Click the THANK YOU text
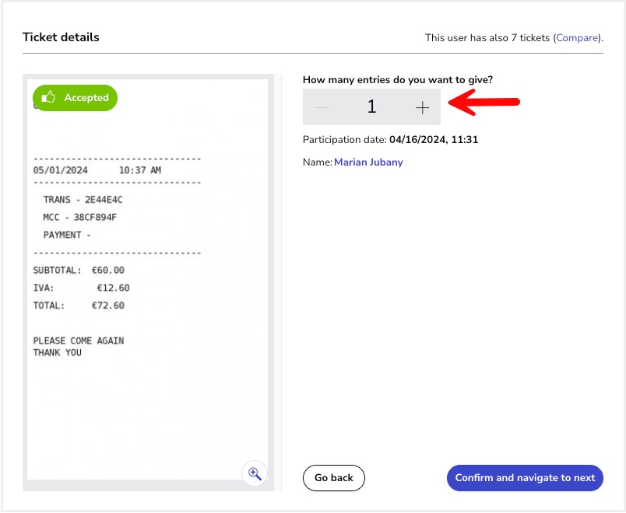Screen dimensions: 626x513 point(58,353)
